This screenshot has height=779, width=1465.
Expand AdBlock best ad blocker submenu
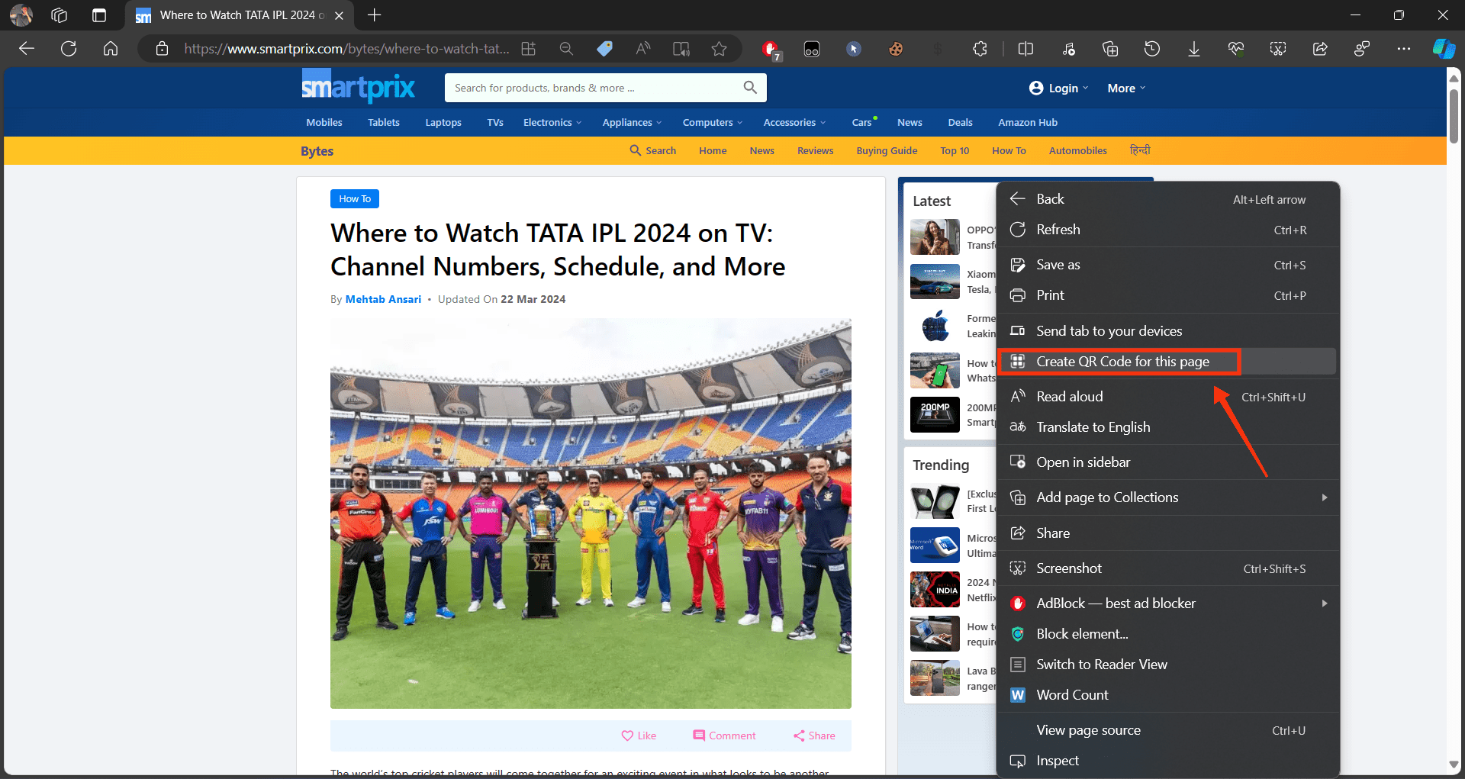click(x=1167, y=604)
